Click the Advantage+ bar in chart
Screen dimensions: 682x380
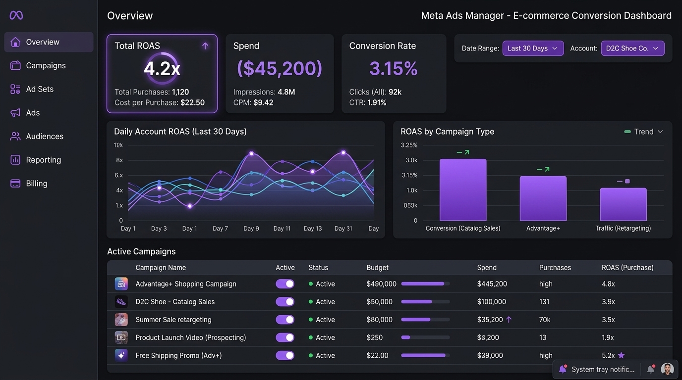543,198
